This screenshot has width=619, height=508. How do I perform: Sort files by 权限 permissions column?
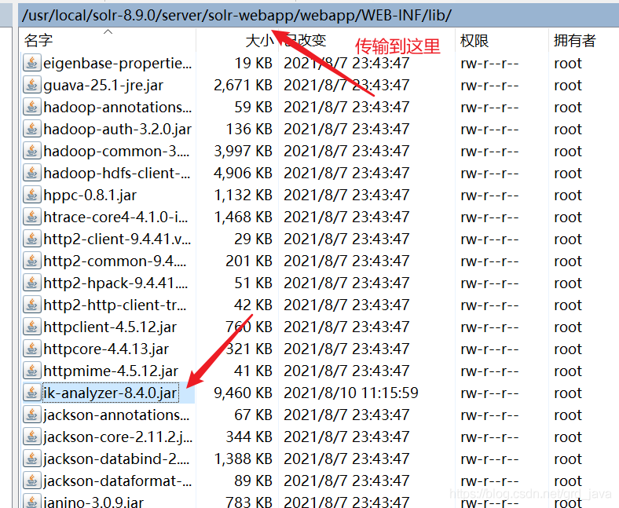click(502, 40)
